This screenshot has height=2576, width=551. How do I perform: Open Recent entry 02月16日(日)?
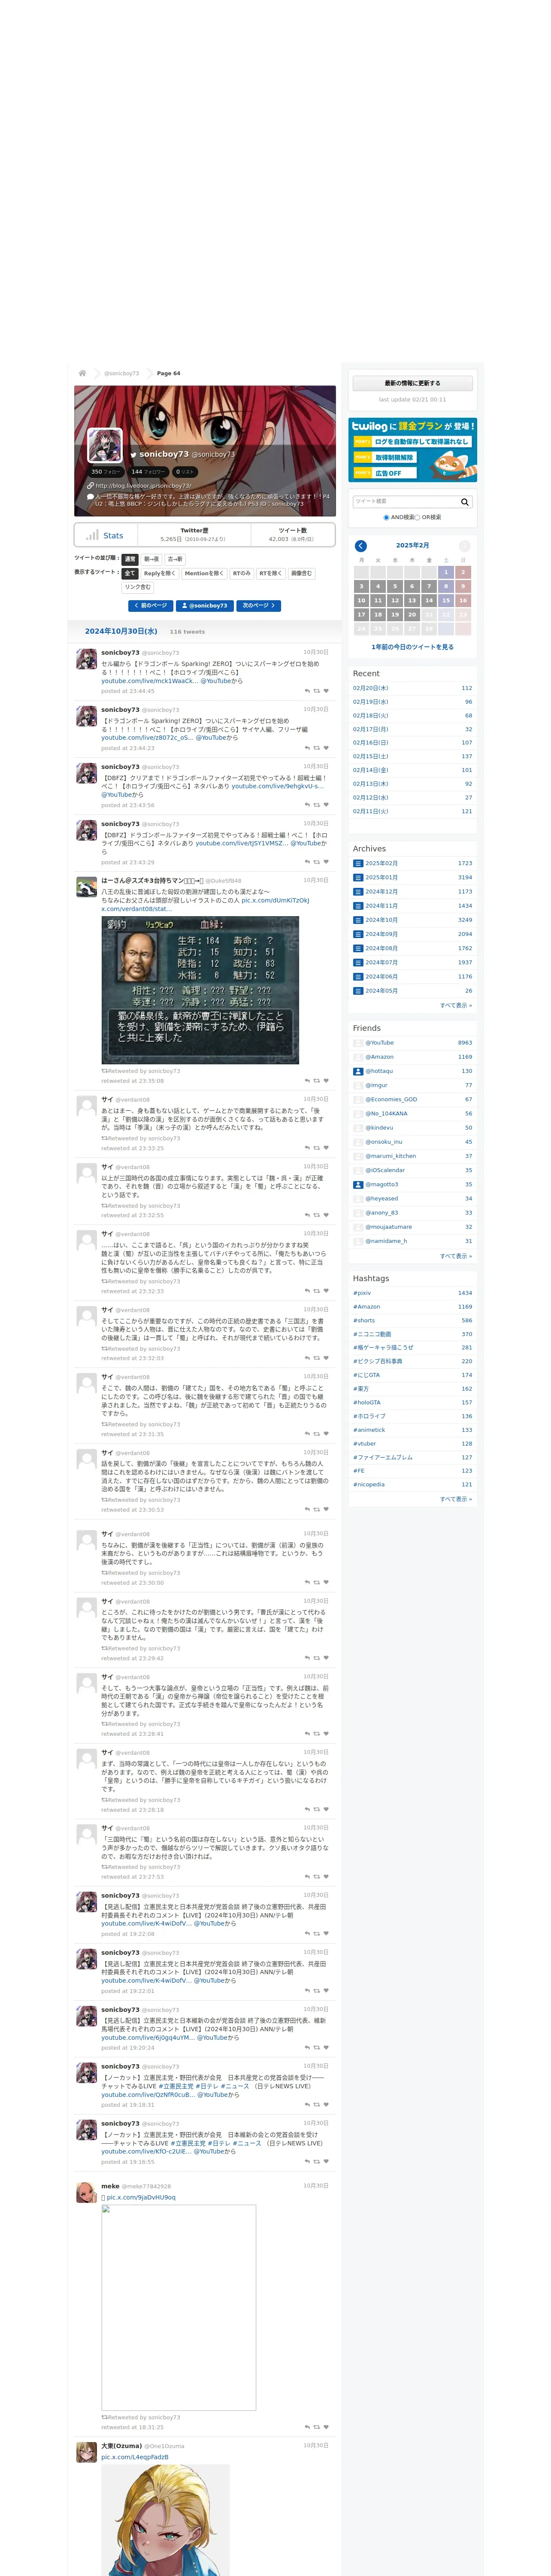coord(371,743)
